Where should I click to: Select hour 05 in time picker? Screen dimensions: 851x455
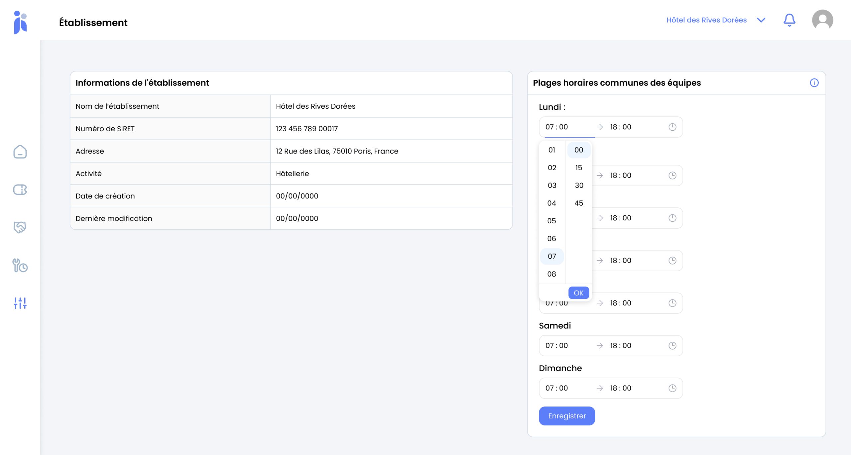click(x=551, y=221)
